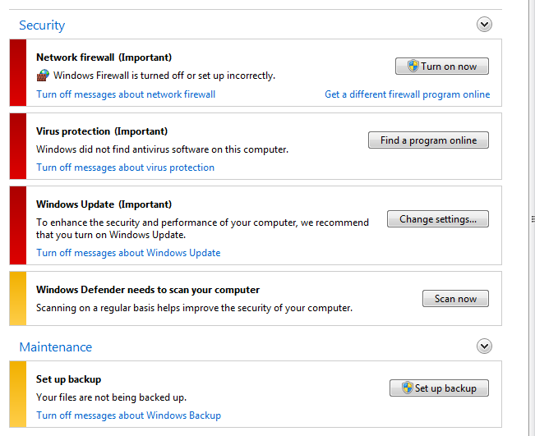Click Turn off messages about virus protection

(125, 168)
